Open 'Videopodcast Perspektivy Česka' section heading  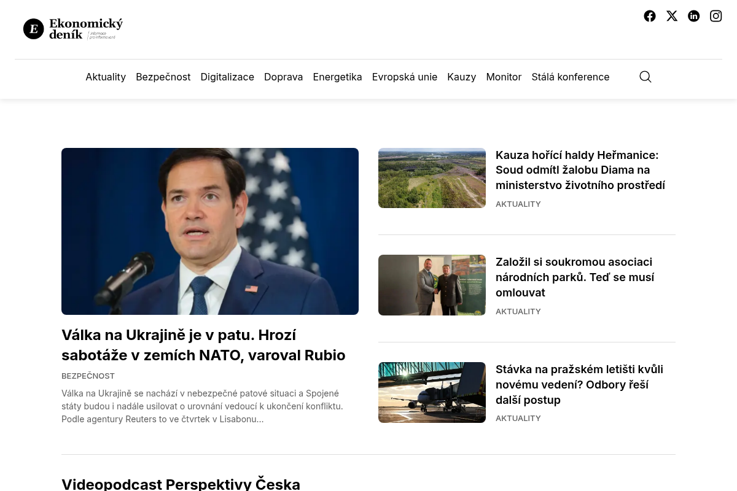(x=181, y=484)
